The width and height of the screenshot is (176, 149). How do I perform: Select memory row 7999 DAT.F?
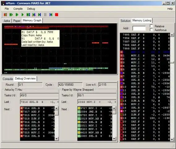click(x=145, y=48)
